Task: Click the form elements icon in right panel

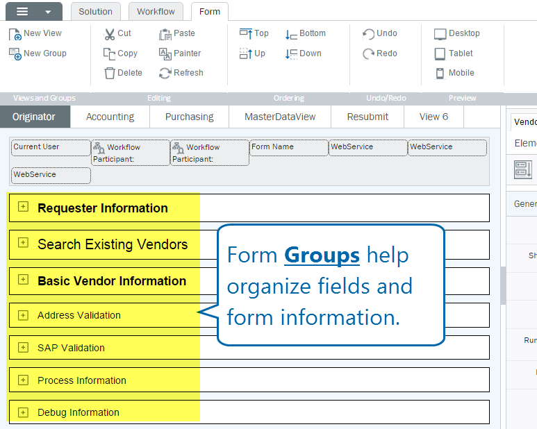Action: point(523,169)
